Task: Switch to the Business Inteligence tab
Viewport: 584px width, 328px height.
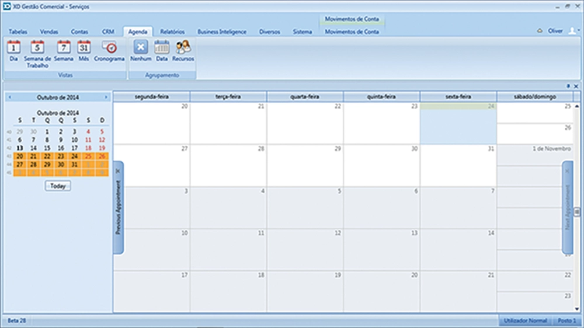Action: (222, 32)
